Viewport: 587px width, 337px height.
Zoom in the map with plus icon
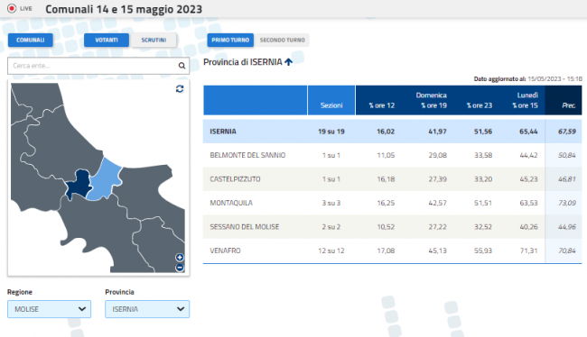[180, 258]
